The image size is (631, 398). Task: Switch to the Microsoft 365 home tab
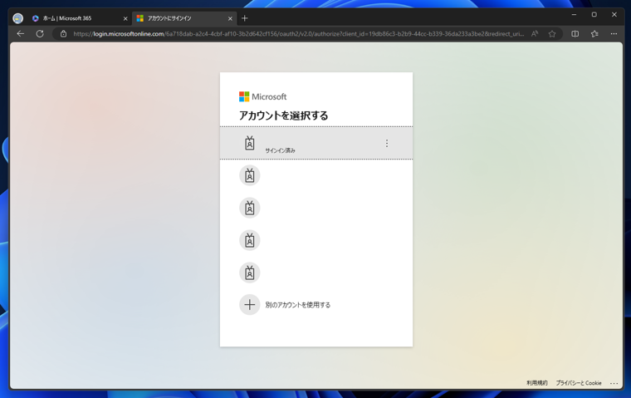(x=80, y=18)
